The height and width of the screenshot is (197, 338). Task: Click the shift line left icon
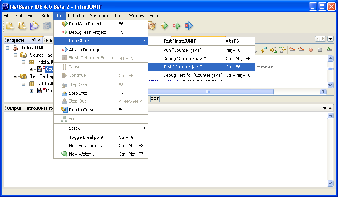(x=292, y=50)
